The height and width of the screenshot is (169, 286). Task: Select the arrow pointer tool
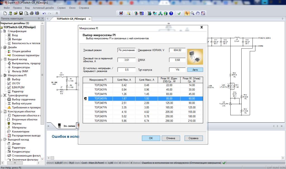(187, 13)
